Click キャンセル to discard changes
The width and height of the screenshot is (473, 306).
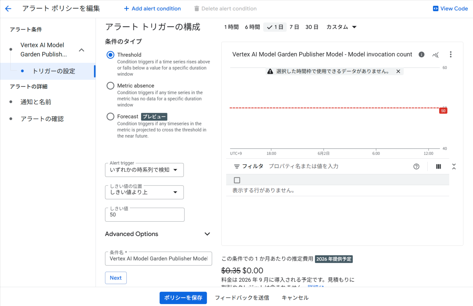pyautogui.click(x=295, y=298)
